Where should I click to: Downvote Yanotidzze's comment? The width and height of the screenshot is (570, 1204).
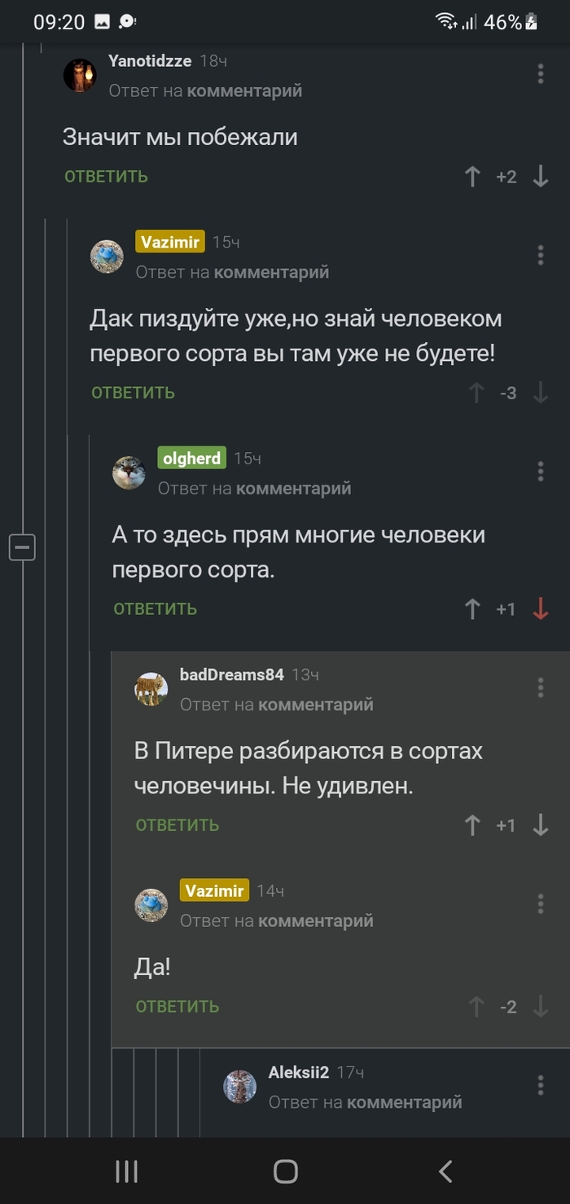coord(541,177)
